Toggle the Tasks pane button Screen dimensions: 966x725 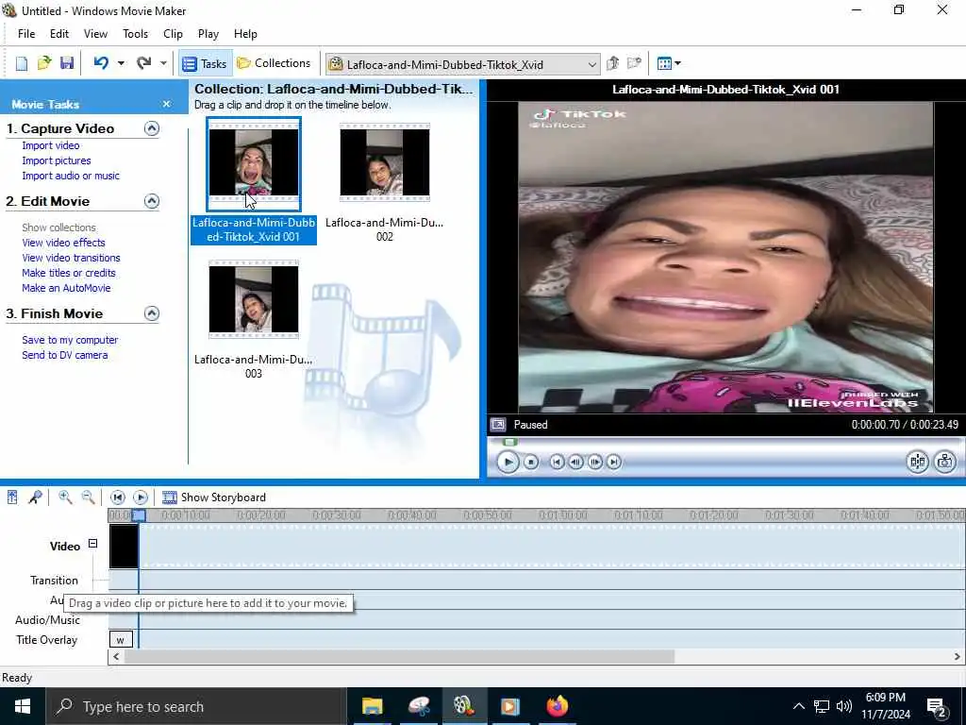pyautogui.click(x=205, y=63)
